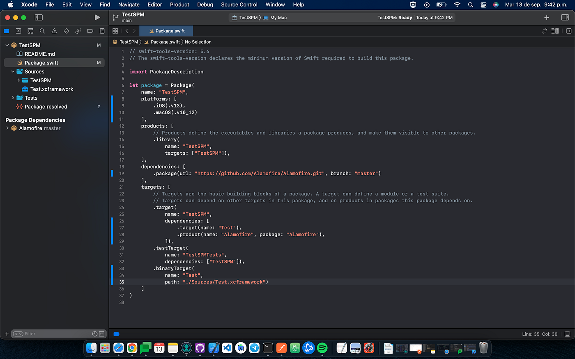This screenshot has height=359, width=575.
Task: Open the Source Control menu
Action: click(239, 5)
